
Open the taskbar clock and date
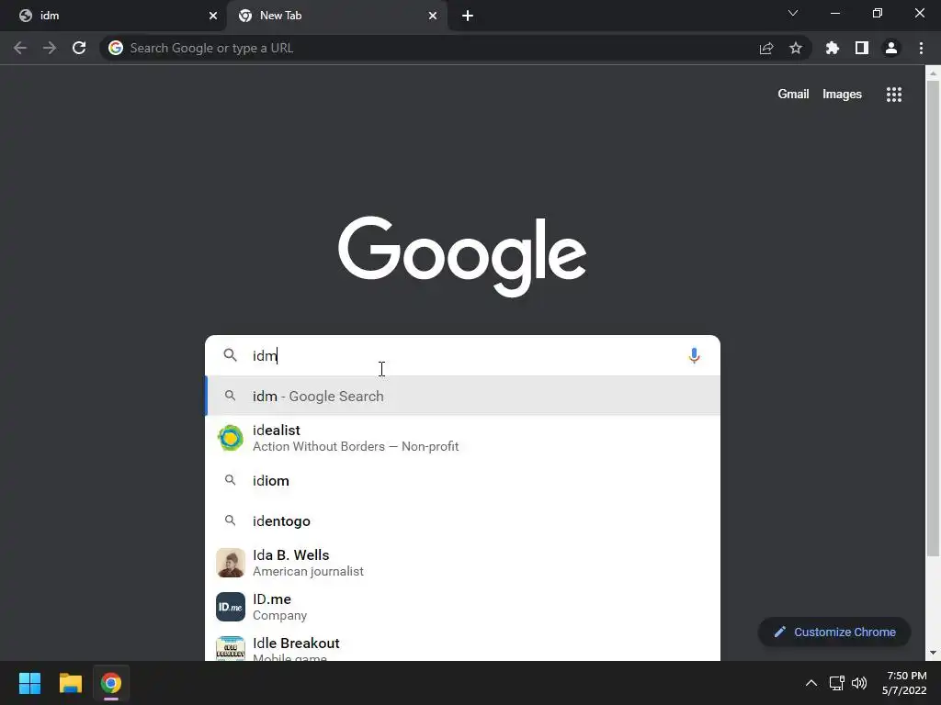coord(904,683)
